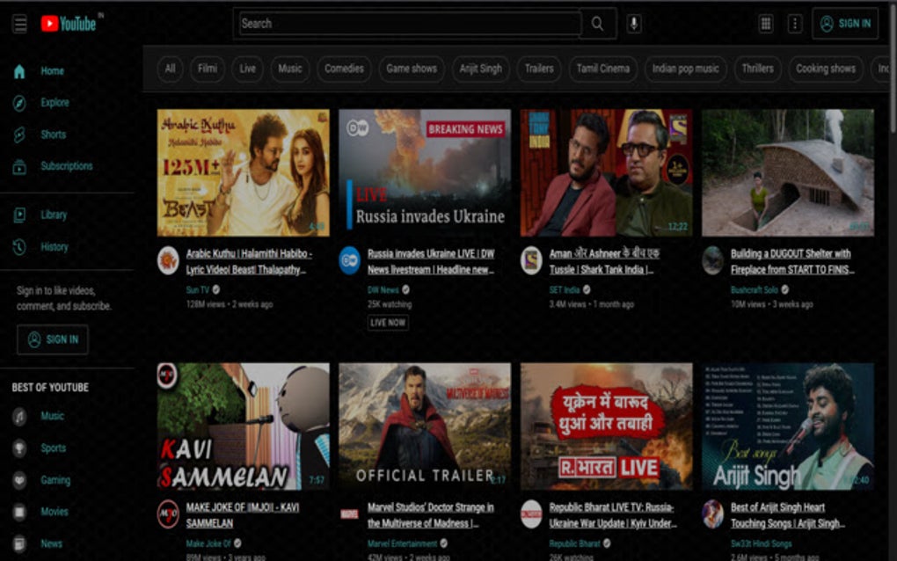
Task: Open Marvel Entertainment channel avatar
Action: pyautogui.click(x=349, y=514)
